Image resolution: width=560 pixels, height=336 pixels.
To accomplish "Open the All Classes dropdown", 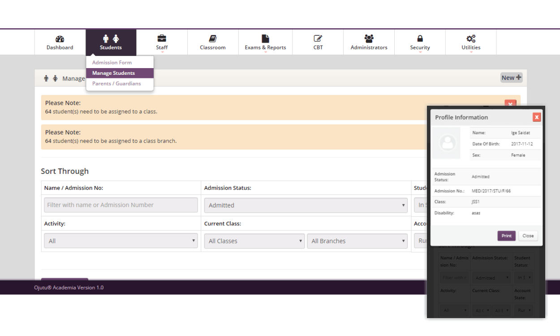I will pyautogui.click(x=254, y=241).
